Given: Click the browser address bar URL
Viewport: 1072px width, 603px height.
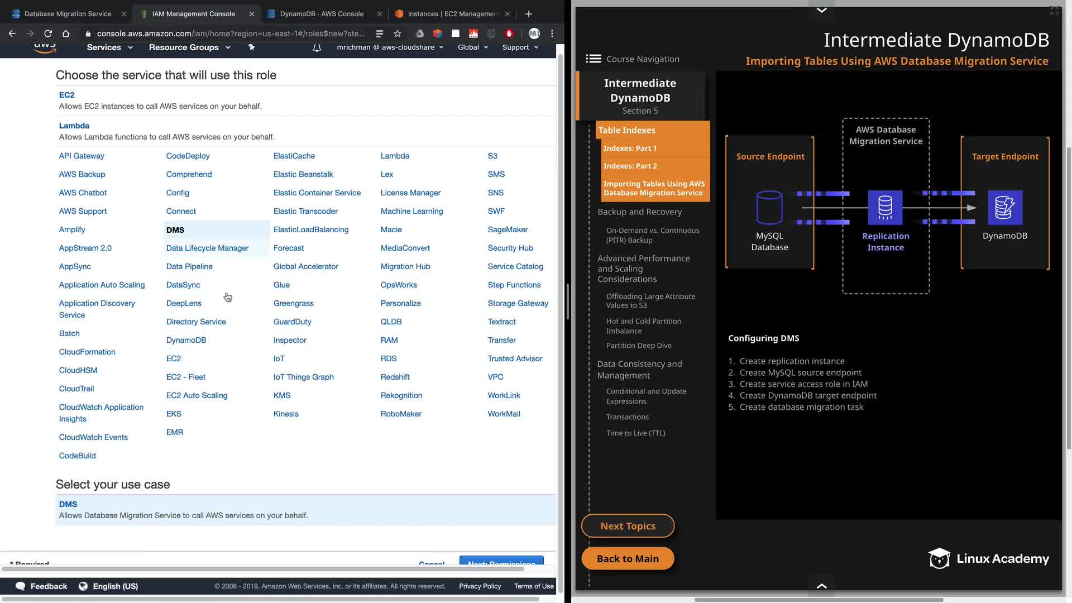Looking at the screenshot, I should pyautogui.click(x=230, y=33).
